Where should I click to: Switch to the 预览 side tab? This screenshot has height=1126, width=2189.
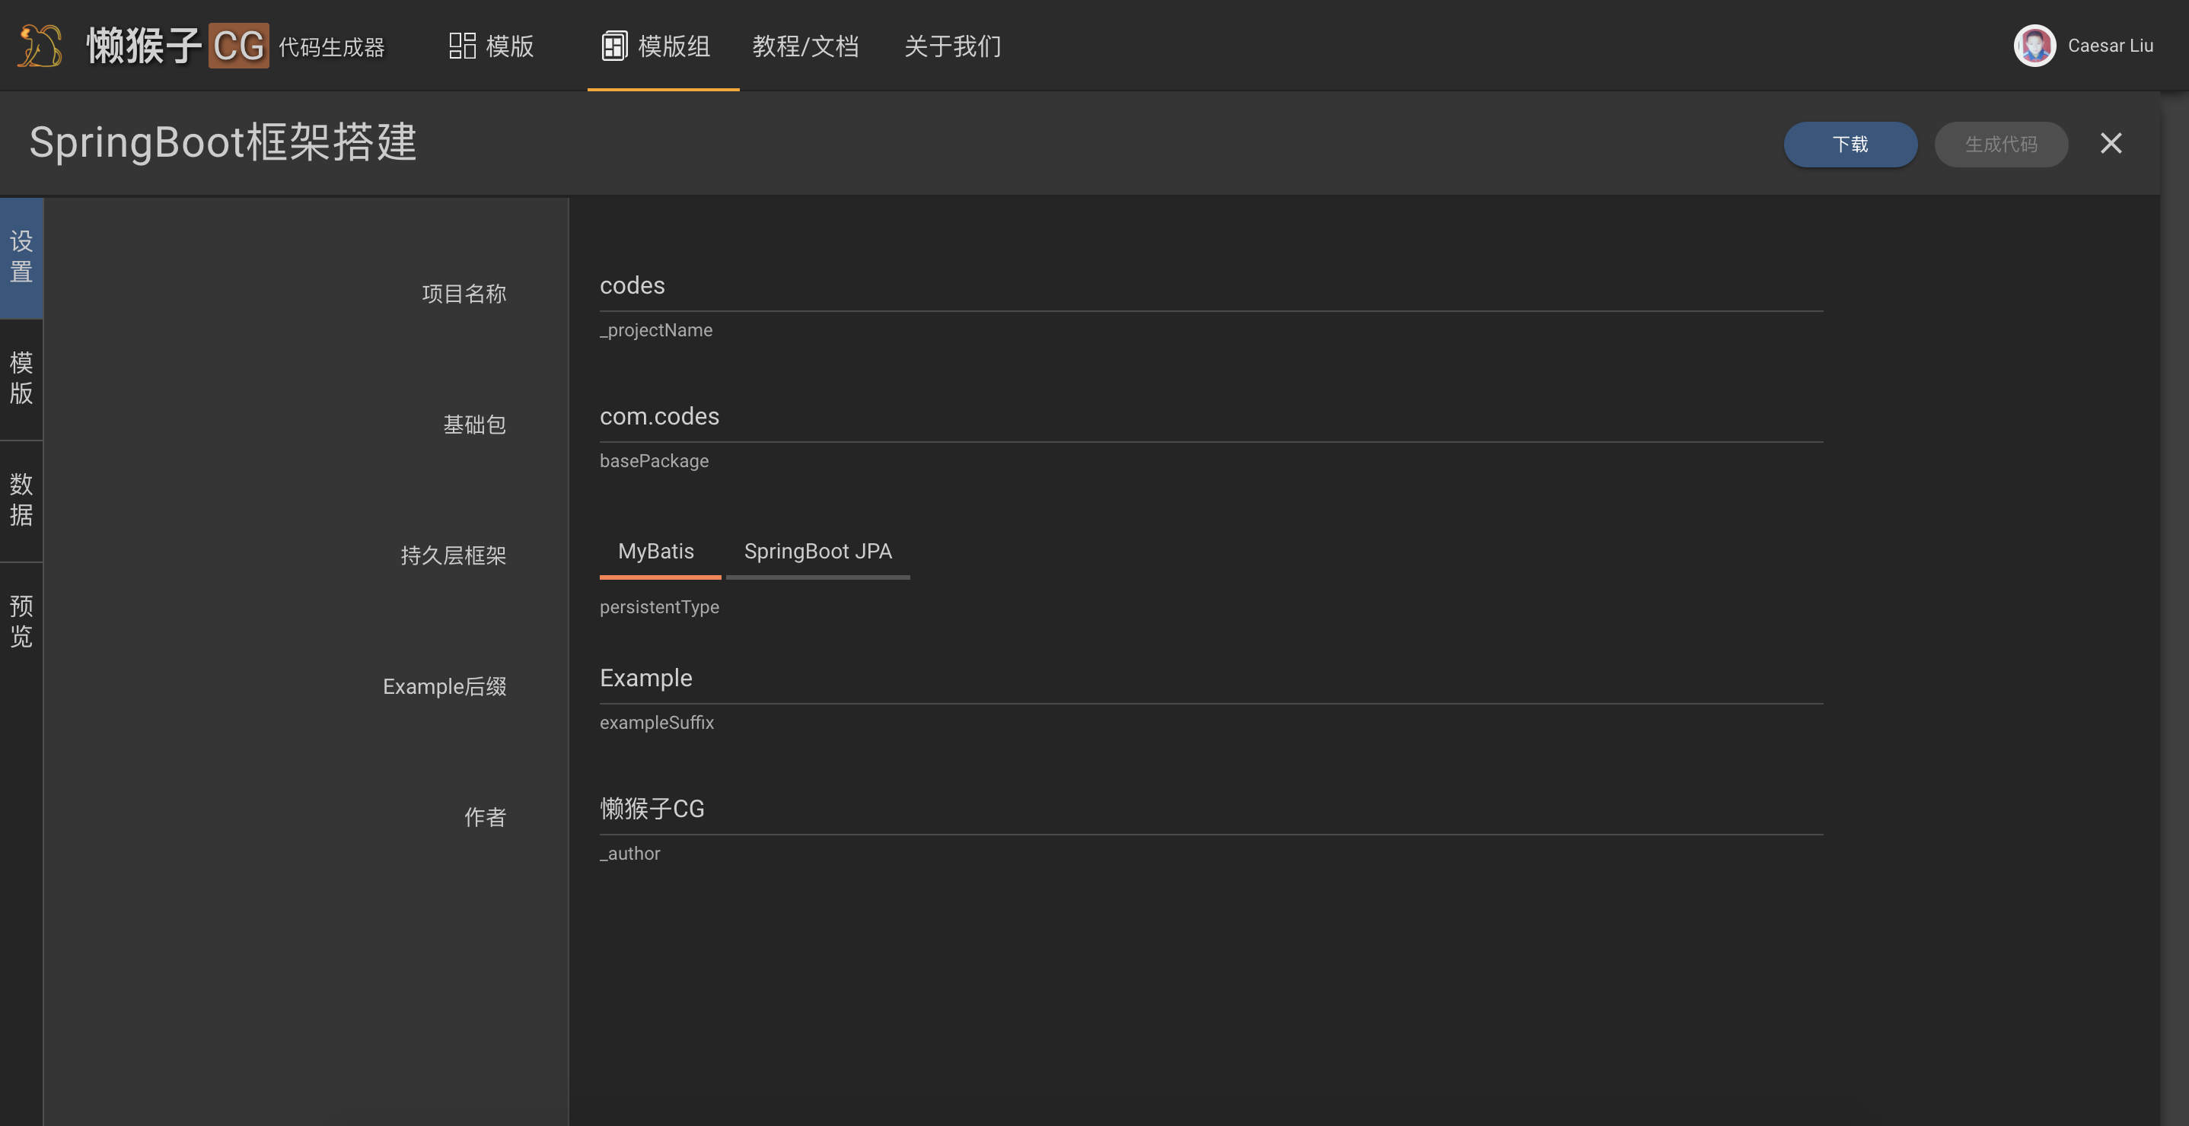[21, 621]
